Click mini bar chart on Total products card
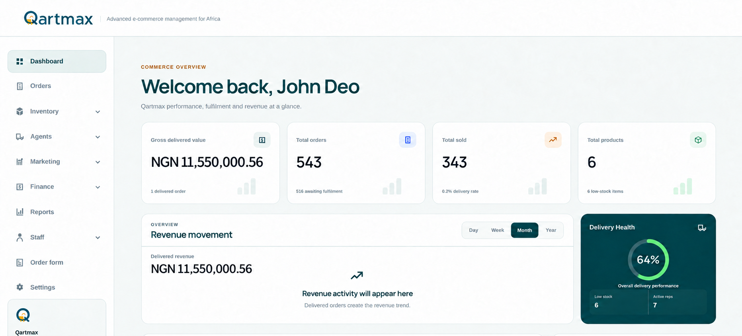The width and height of the screenshot is (742, 336). [683, 186]
